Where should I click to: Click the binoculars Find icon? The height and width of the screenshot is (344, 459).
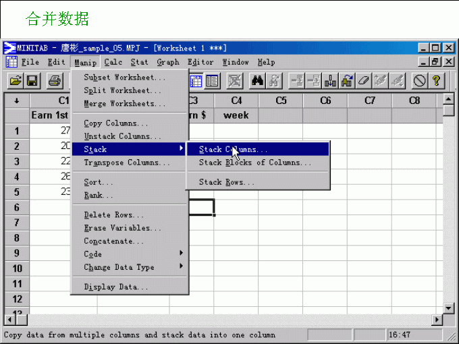click(257, 81)
